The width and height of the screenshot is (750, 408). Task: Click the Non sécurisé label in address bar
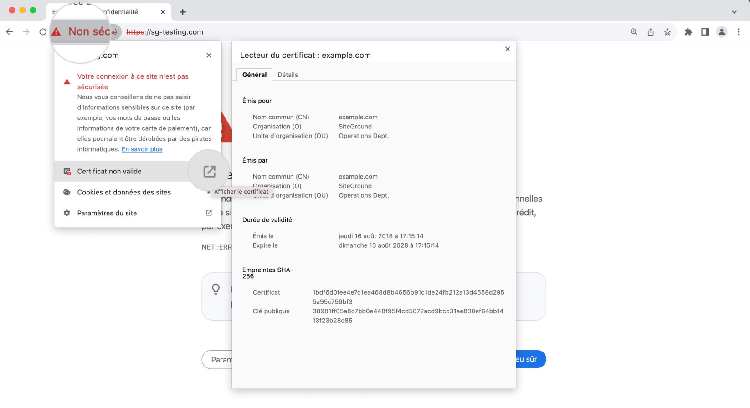click(92, 31)
